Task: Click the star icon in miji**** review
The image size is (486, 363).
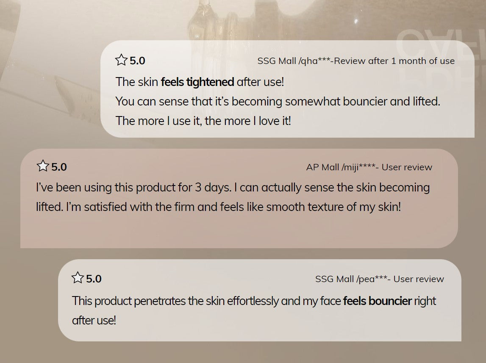Action: click(43, 166)
